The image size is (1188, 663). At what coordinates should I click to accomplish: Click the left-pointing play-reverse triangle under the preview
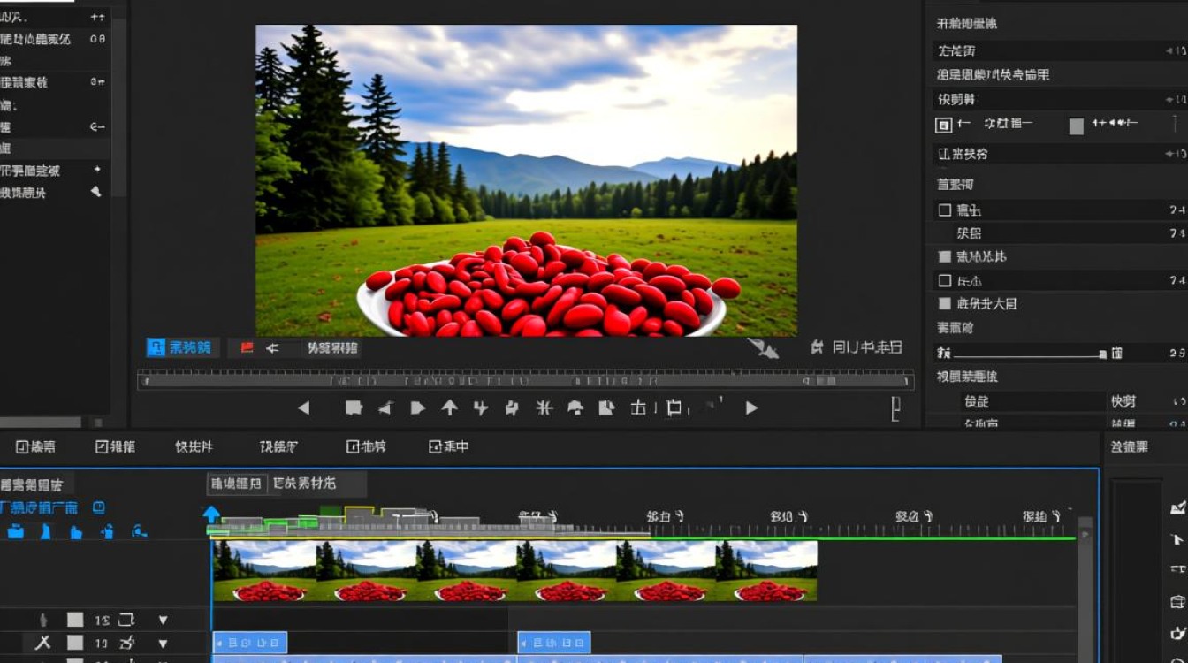click(303, 408)
